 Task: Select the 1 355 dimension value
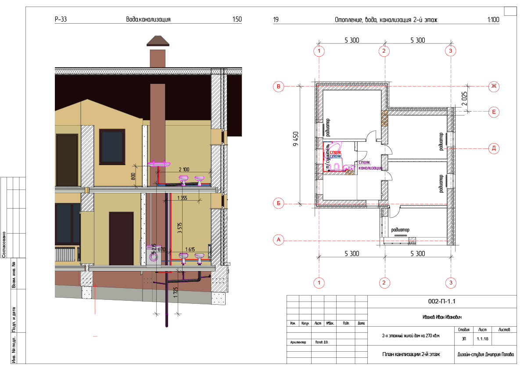pos(182,198)
